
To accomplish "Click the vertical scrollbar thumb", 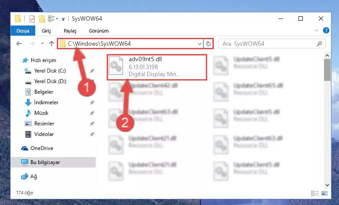I will [327, 70].
